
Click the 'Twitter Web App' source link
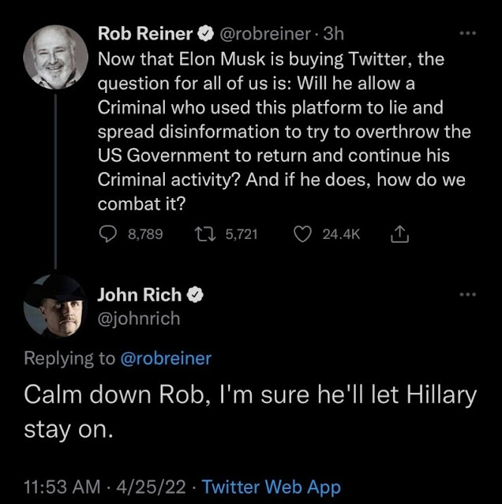tap(272, 487)
